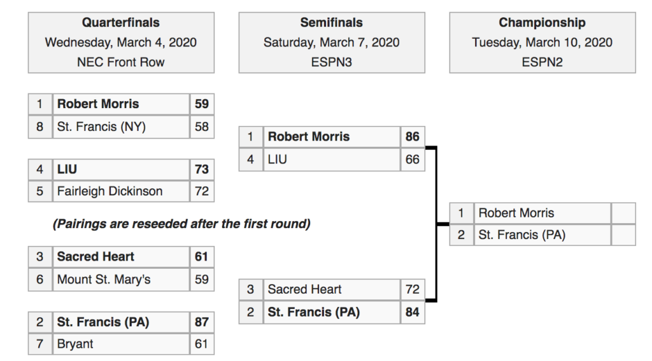Select St. Francis (PA) semifinal winner
Viewport: 652px width, 361px height.
tap(331, 312)
